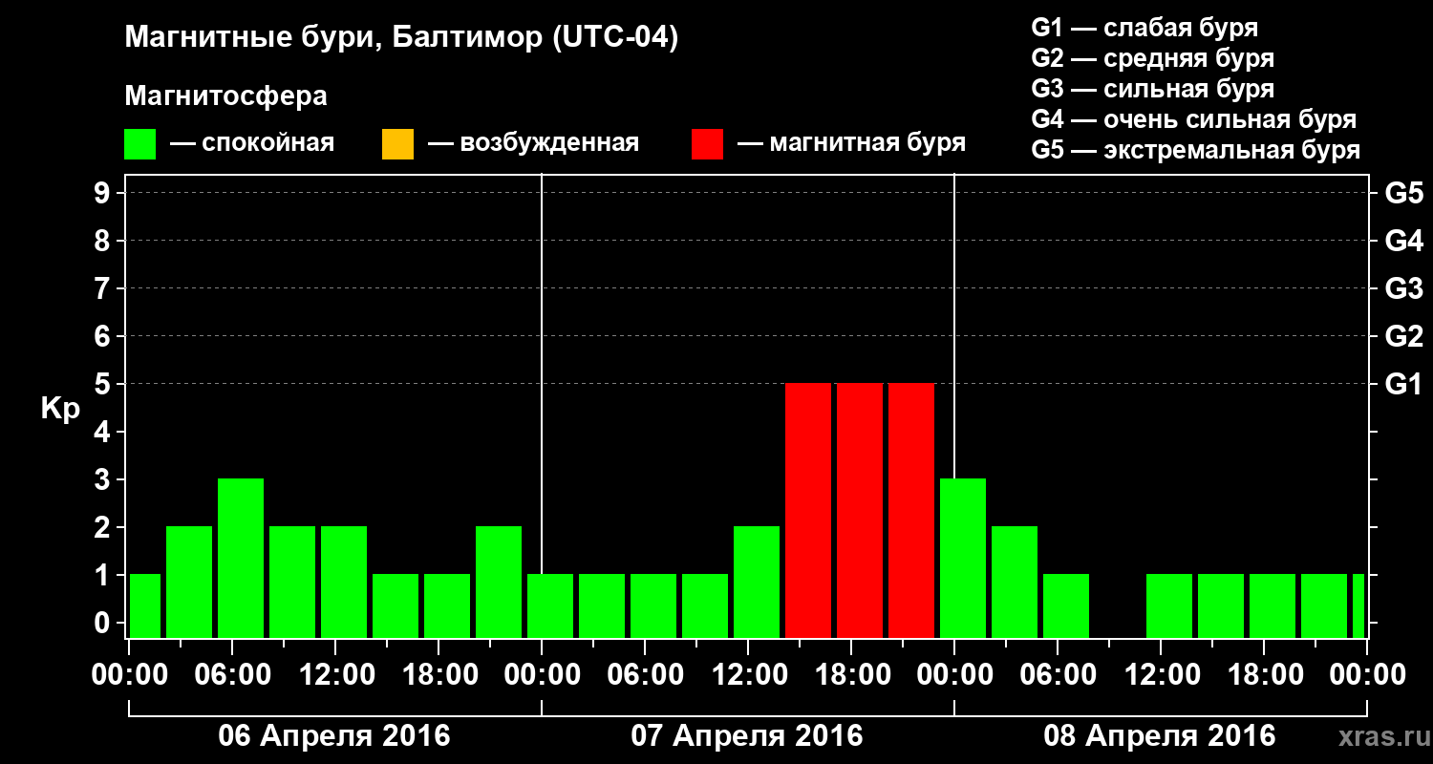The image size is (1433, 764).
Task: Click the red 'магнитная буря' legend swatch
Action: click(707, 144)
